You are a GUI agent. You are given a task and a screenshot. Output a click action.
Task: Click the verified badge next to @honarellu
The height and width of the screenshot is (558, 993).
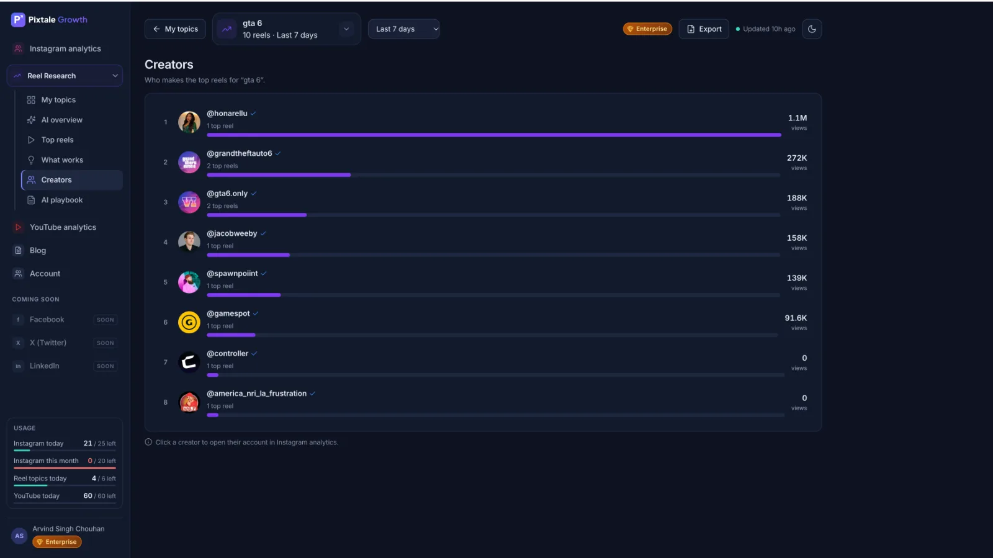[253, 114]
